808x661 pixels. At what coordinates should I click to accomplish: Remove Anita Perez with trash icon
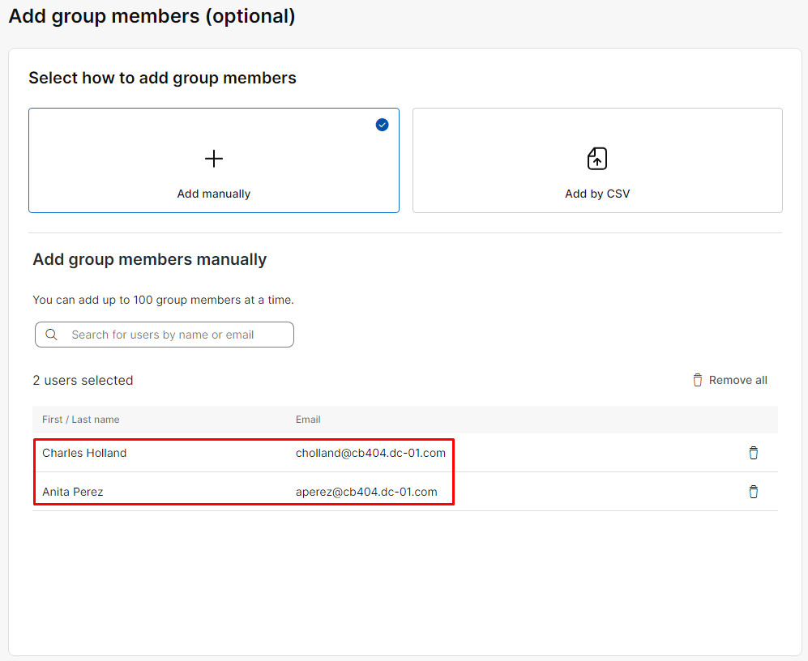(753, 492)
